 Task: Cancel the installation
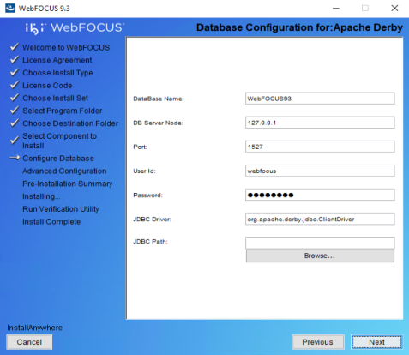click(29, 342)
